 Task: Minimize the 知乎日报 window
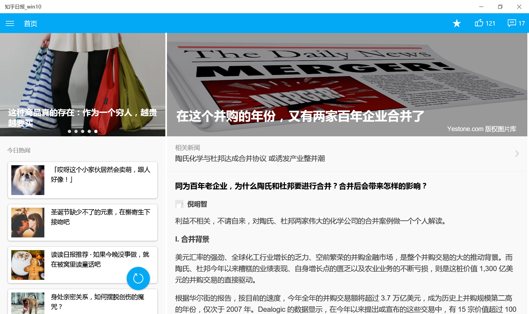pyautogui.click(x=481, y=7)
